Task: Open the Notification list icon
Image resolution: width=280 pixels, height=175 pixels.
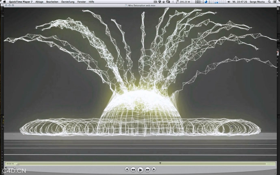Action: click(275, 2)
